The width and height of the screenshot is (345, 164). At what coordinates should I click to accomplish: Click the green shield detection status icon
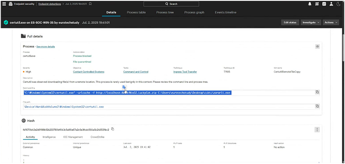6,22
